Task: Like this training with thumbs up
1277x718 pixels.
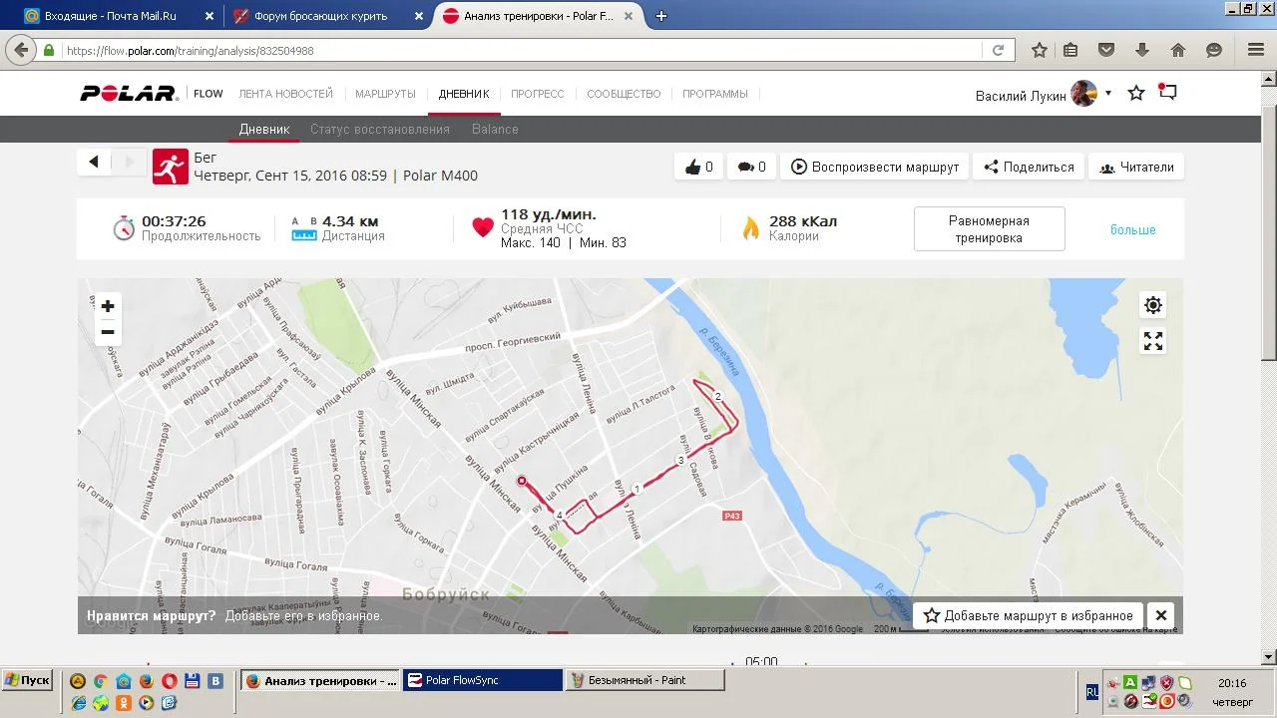Action: click(x=699, y=167)
